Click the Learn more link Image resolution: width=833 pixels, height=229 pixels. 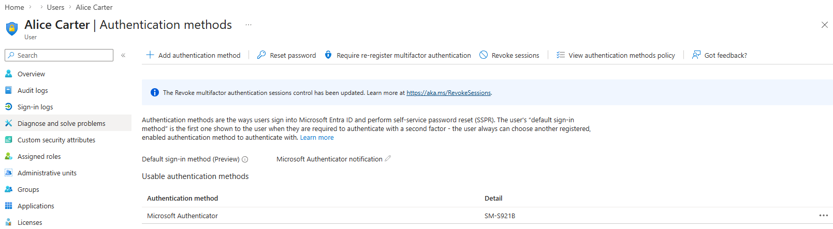click(317, 138)
